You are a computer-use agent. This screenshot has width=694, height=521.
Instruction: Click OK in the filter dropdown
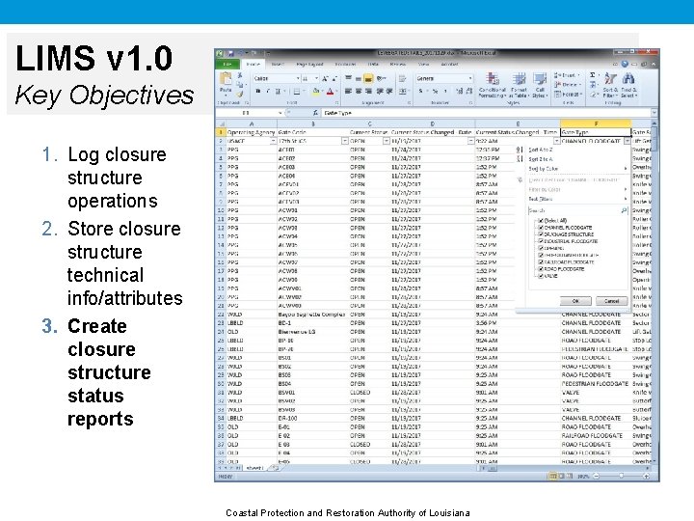(575, 301)
